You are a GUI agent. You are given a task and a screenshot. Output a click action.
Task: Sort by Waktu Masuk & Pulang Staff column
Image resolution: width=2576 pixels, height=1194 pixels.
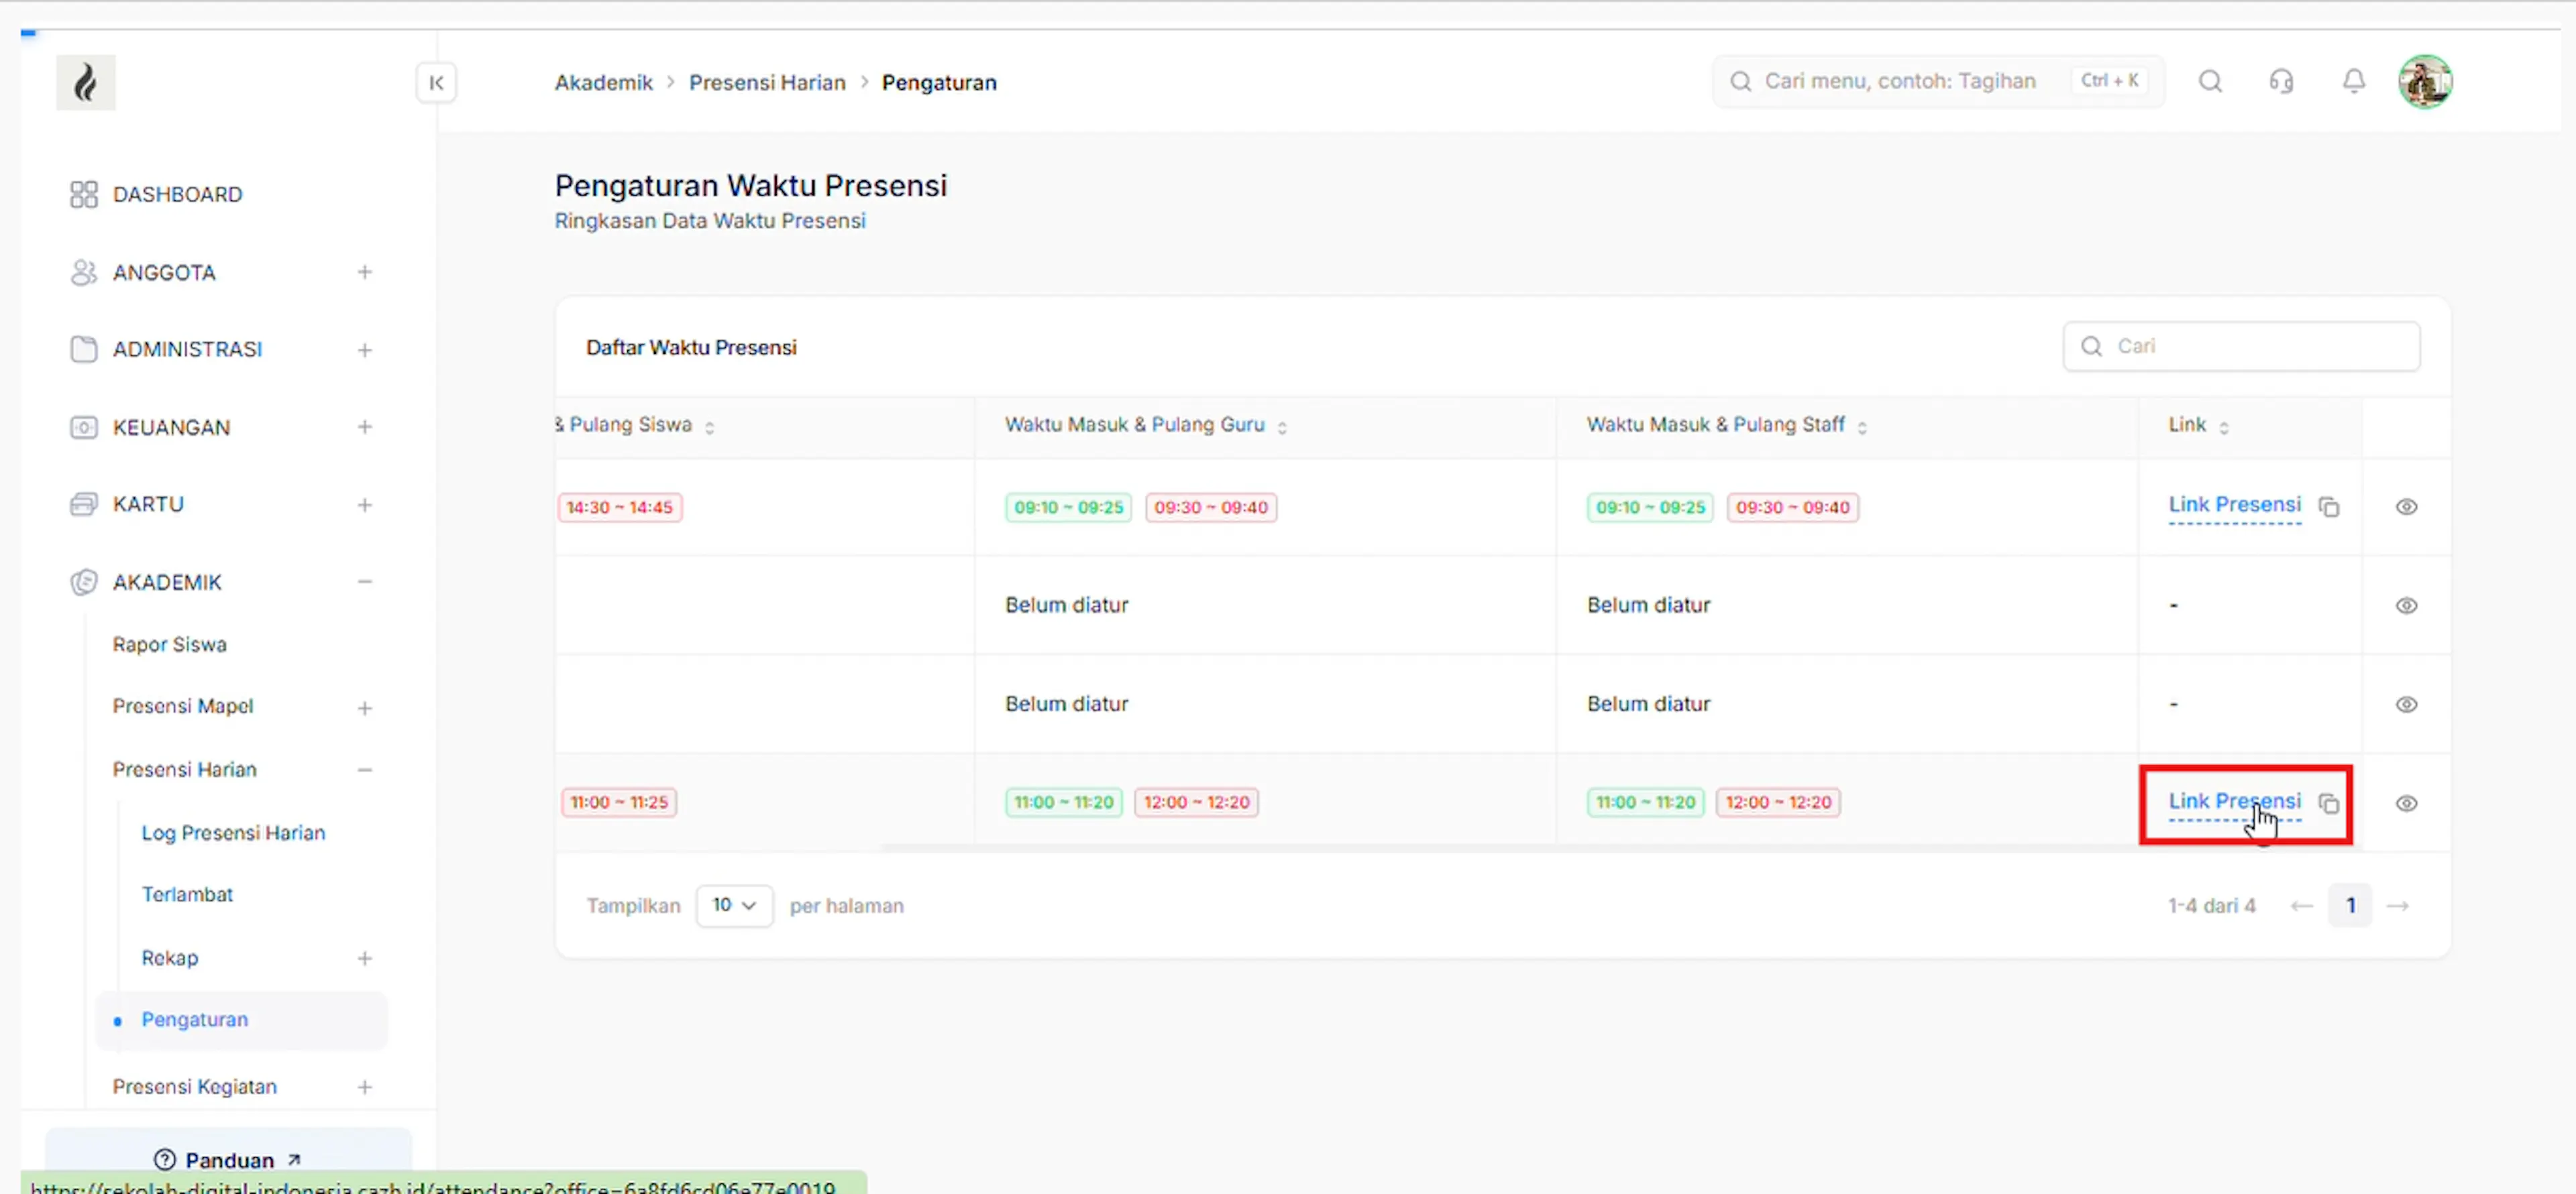click(1861, 428)
